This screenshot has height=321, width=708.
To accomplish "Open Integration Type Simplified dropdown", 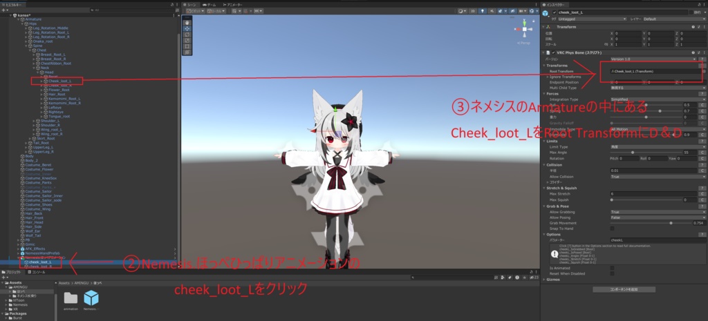I will (658, 99).
